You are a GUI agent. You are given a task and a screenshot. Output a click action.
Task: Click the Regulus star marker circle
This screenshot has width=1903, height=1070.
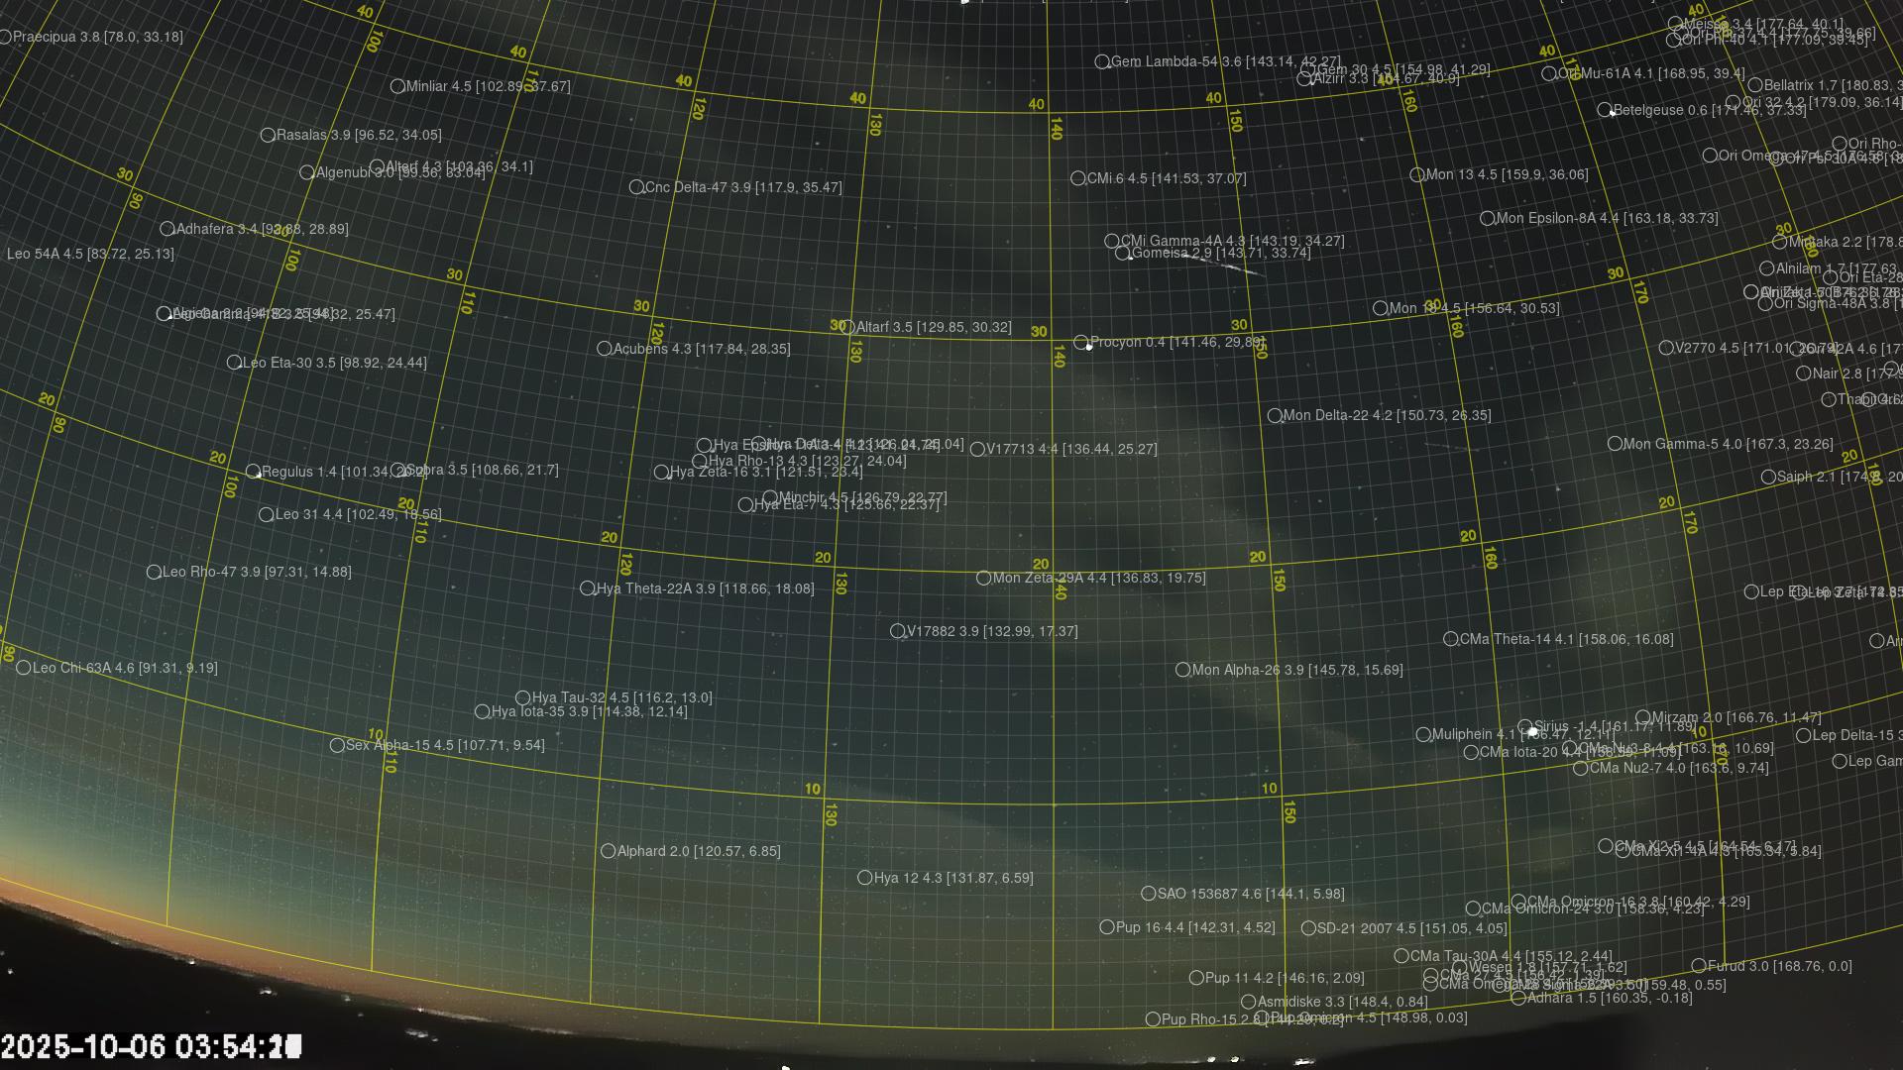(x=253, y=472)
